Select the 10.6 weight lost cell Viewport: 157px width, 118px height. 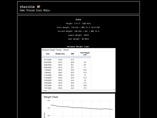pyautogui.click(x=85, y=70)
